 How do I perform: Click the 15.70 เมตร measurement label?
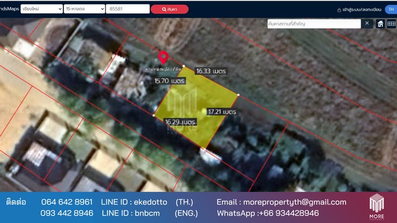pos(169,81)
